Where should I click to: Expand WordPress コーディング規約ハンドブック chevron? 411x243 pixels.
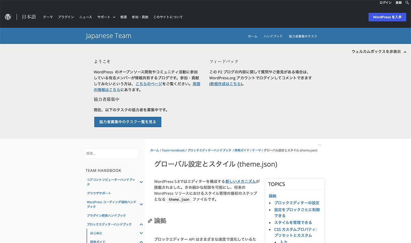(x=141, y=204)
